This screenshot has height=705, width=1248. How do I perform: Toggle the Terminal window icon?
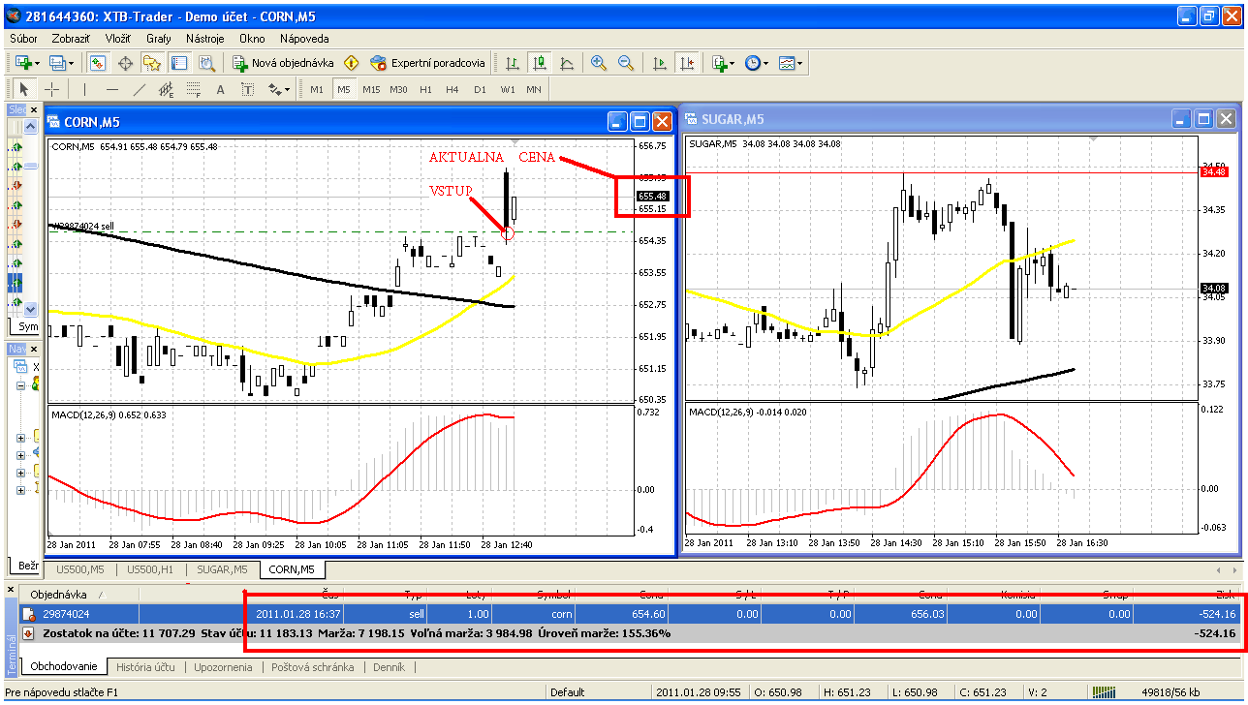click(x=179, y=63)
